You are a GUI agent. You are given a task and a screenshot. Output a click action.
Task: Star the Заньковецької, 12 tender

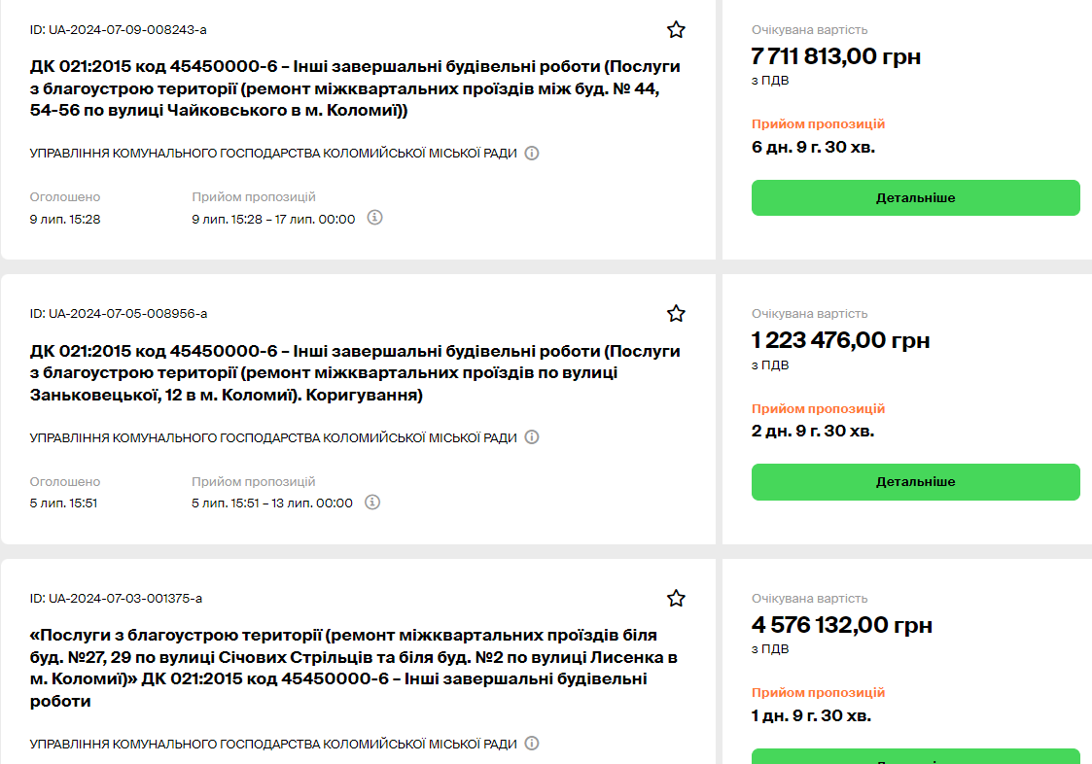tap(676, 314)
